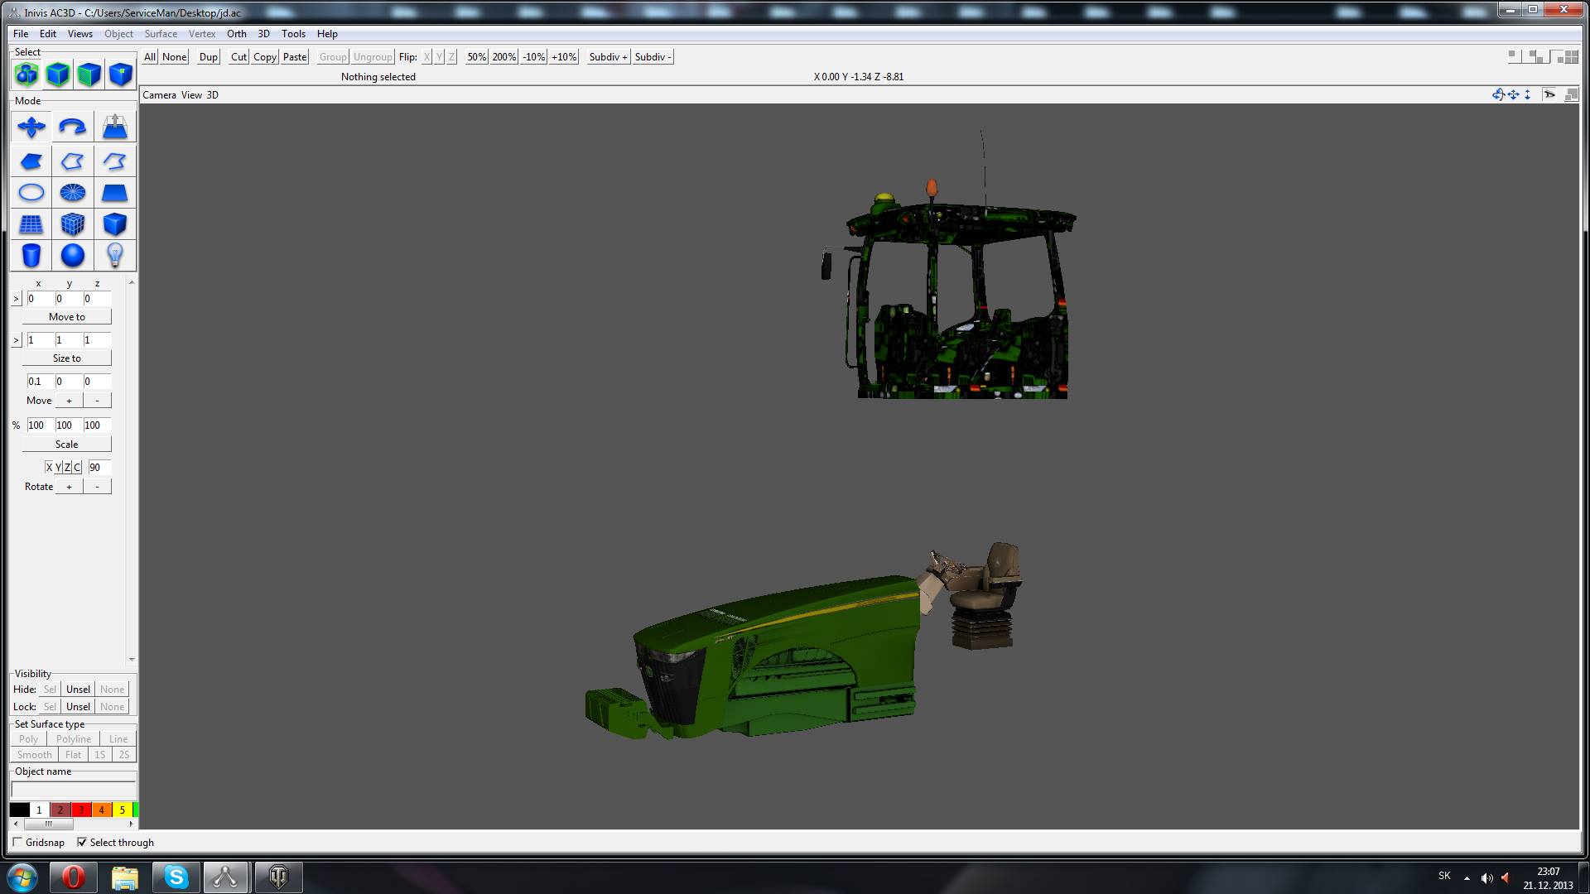Choose the Light bulb creation tool
Screen dimensions: 1590x894
pos(114,256)
